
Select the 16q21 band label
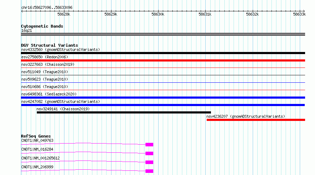[27, 30]
